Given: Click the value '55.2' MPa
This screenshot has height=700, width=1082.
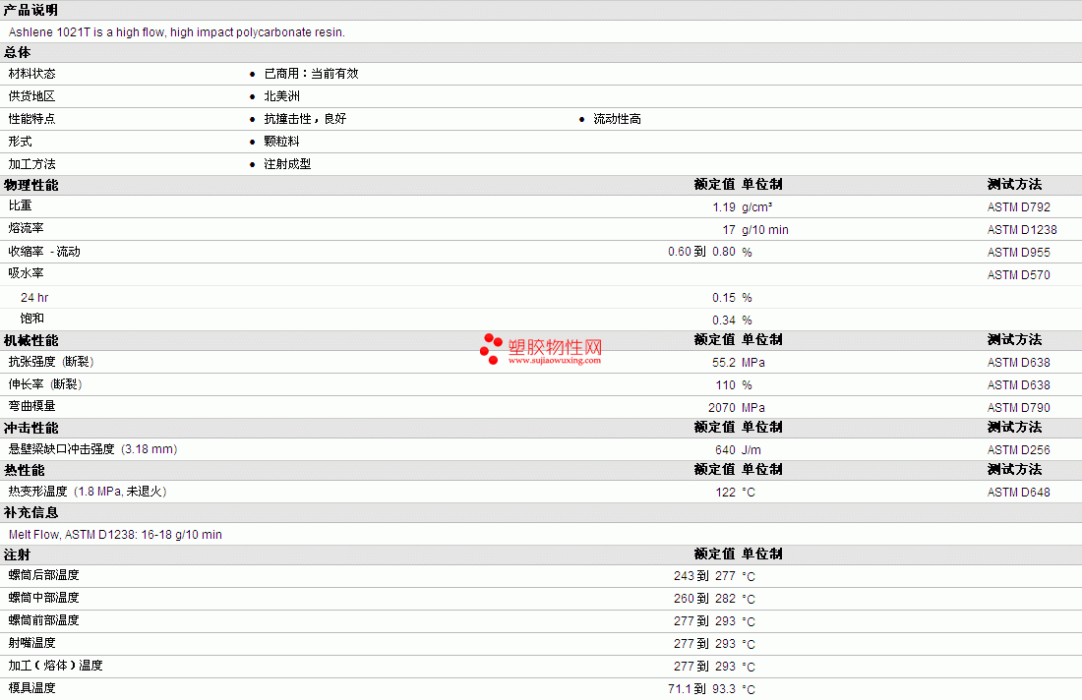Looking at the screenshot, I should (724, 363).
